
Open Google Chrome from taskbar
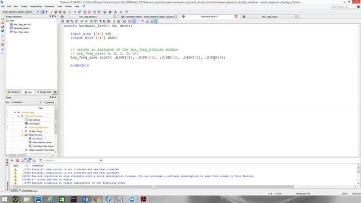[96, 199]
